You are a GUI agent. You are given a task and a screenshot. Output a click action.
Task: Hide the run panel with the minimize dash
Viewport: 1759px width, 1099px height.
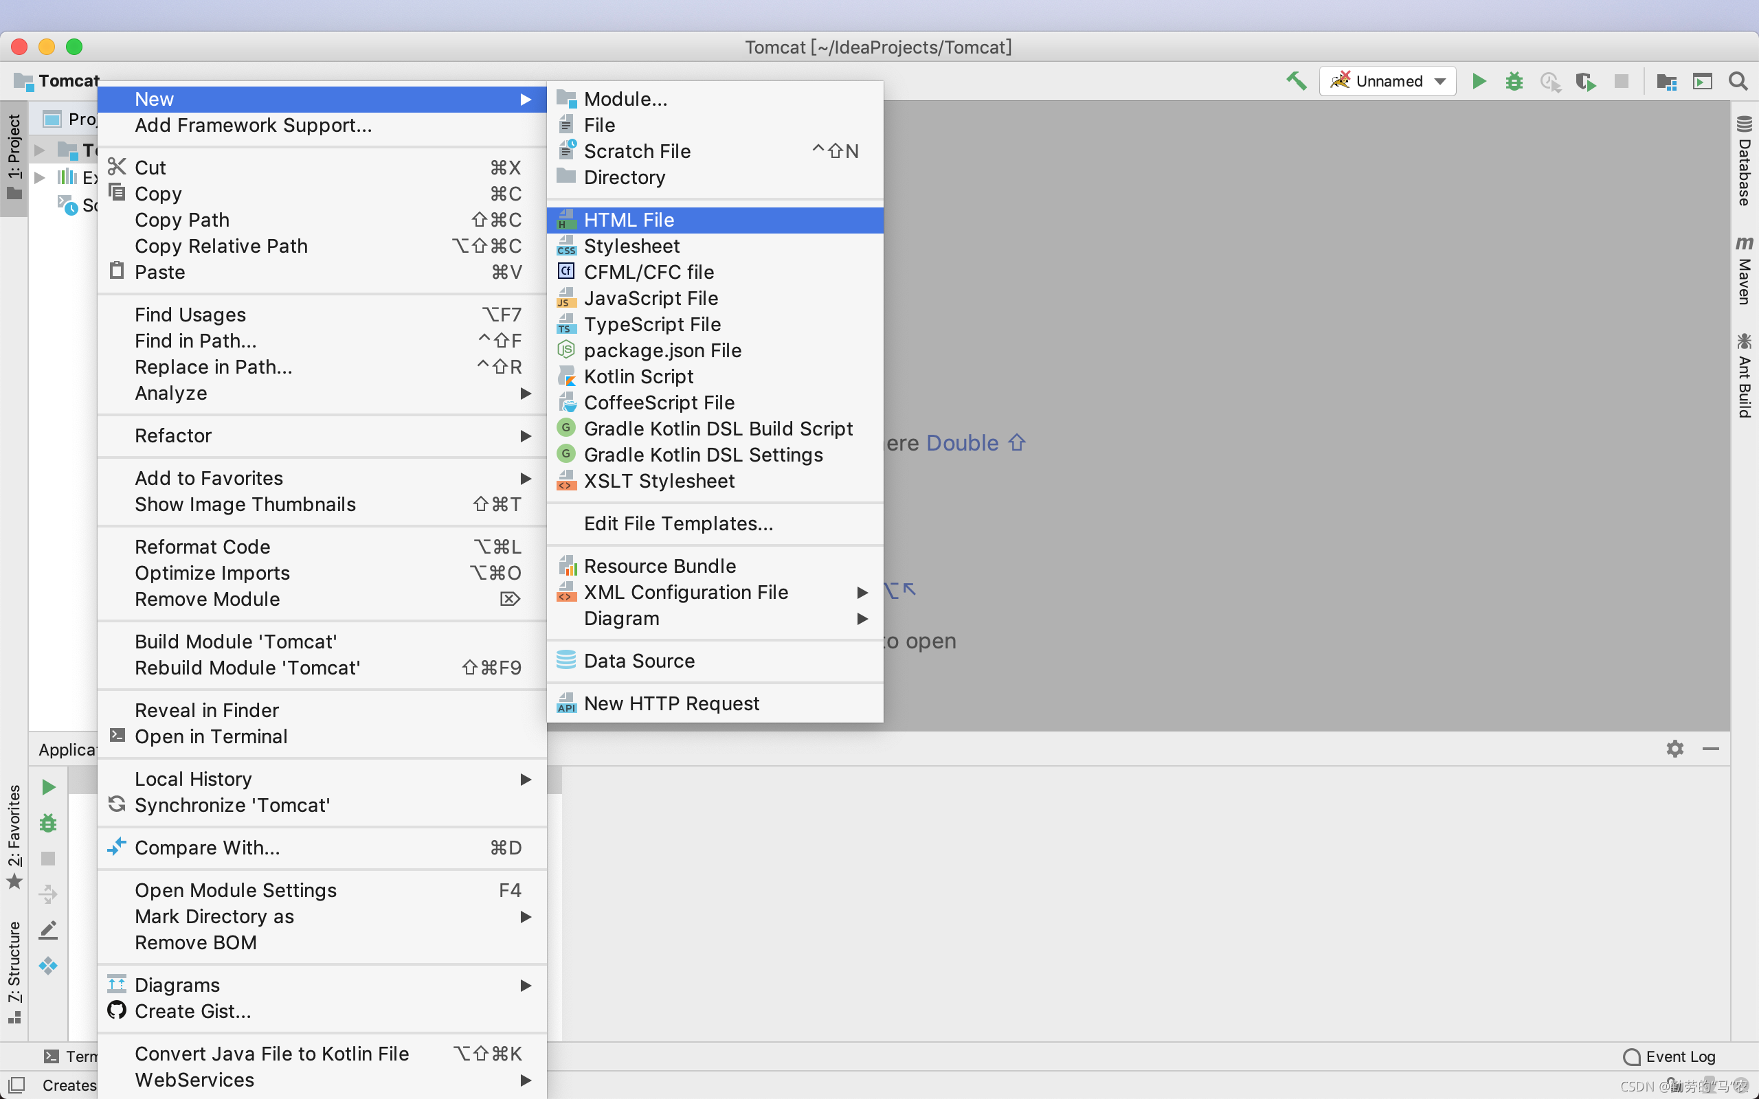pyautogui.click(x=1710, y=749)
